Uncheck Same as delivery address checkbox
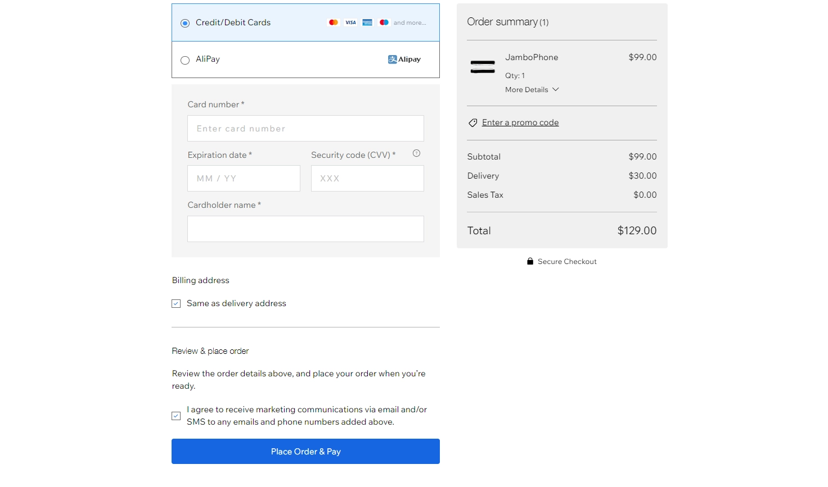Image resolution: width=828 pixels, height=487 pixels. 176,303
